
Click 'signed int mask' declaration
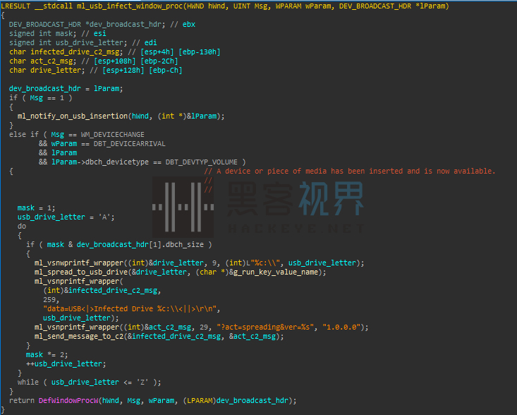click(43, 34)
